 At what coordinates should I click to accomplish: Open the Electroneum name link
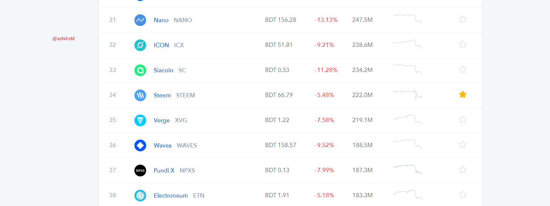tap(171, 196)
